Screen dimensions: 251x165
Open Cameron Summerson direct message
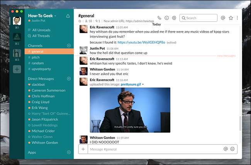coord(49,90)
